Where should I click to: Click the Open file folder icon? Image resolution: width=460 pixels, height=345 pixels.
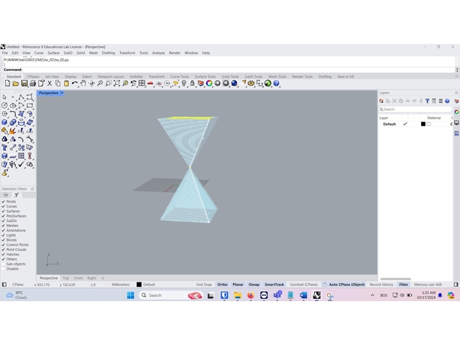coord(15,83)
